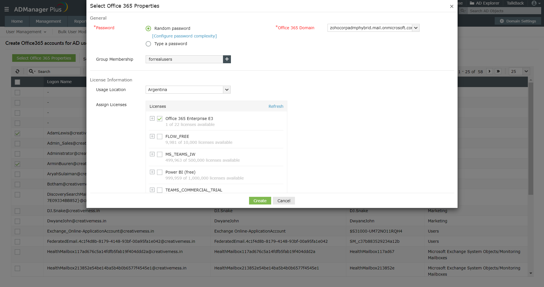Screen dimensions: 544x287
Task: Toggle checkbox for DwyaneJohn user row
Action: (18, 221)
